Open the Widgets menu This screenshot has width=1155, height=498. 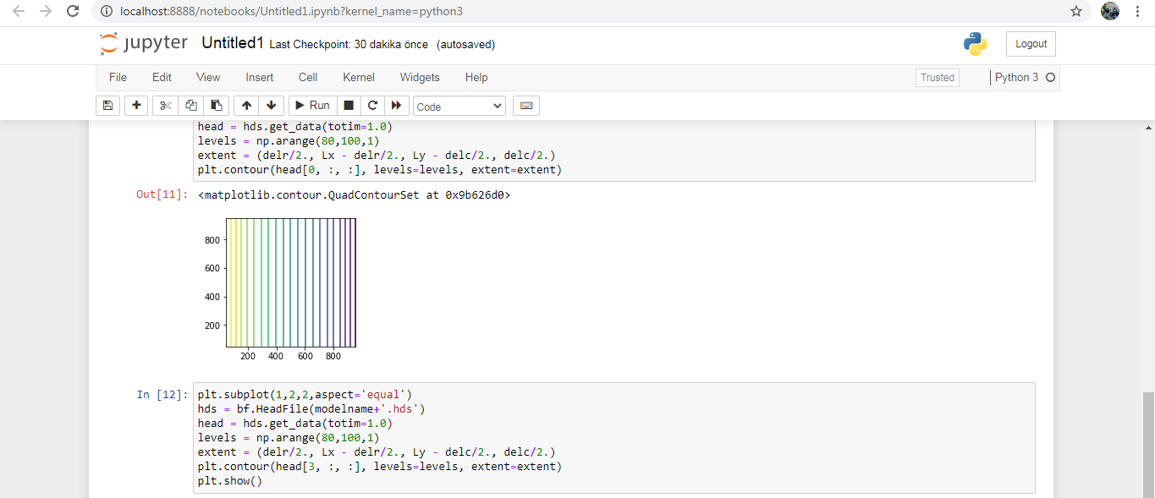point(420,77)
